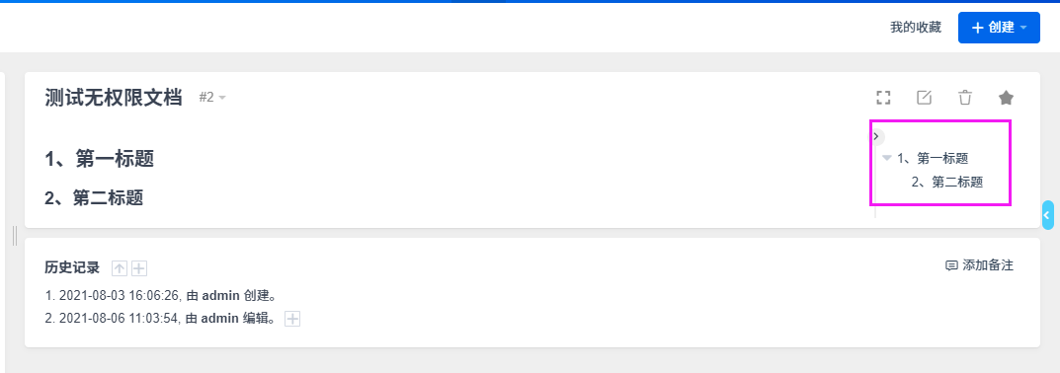Reverse history order with the arrow icon
The image size is (1060, 373).
point(119,268)
